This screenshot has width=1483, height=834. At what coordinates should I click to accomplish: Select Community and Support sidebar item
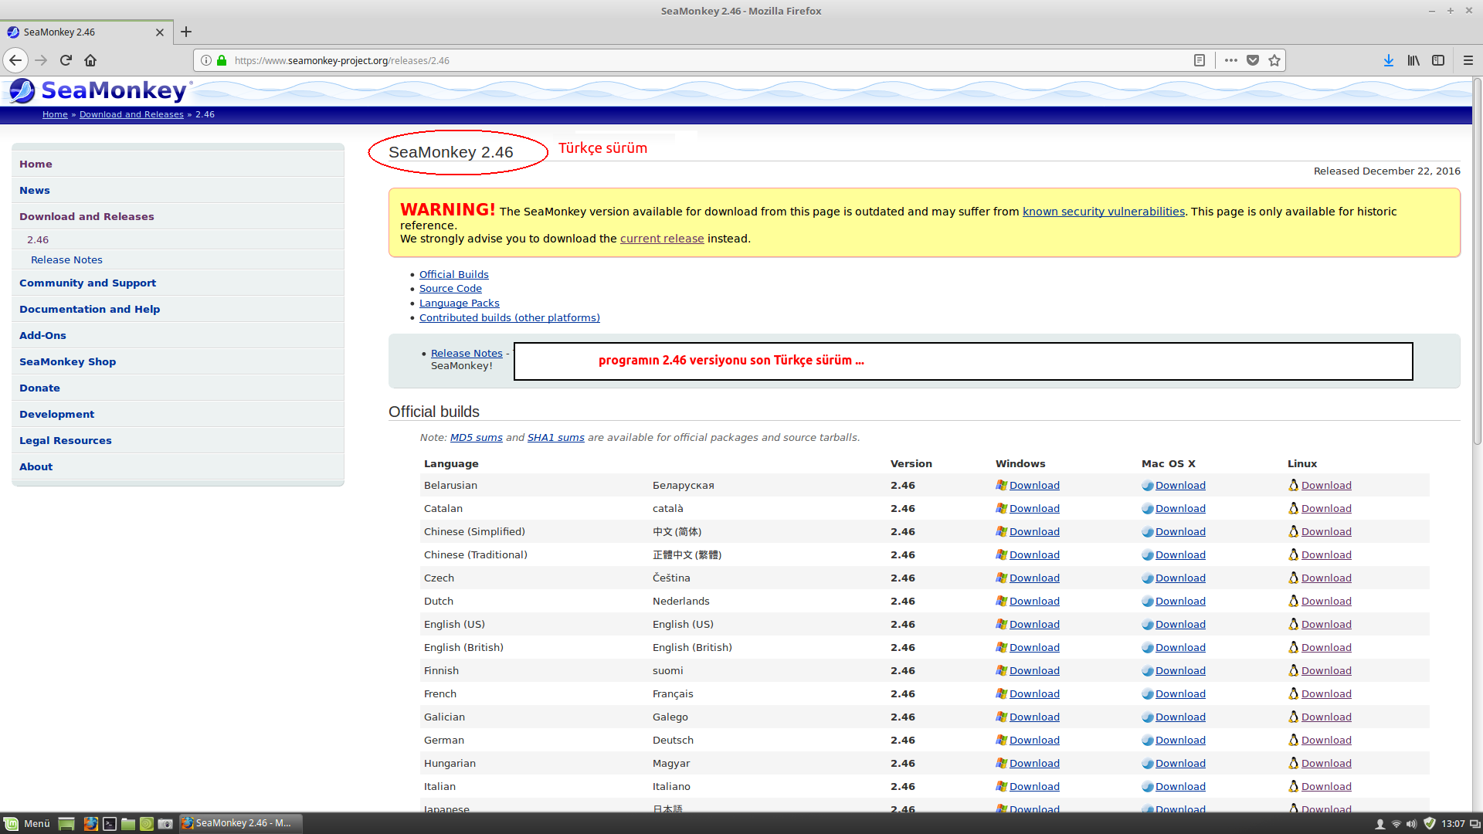(87, 283)
